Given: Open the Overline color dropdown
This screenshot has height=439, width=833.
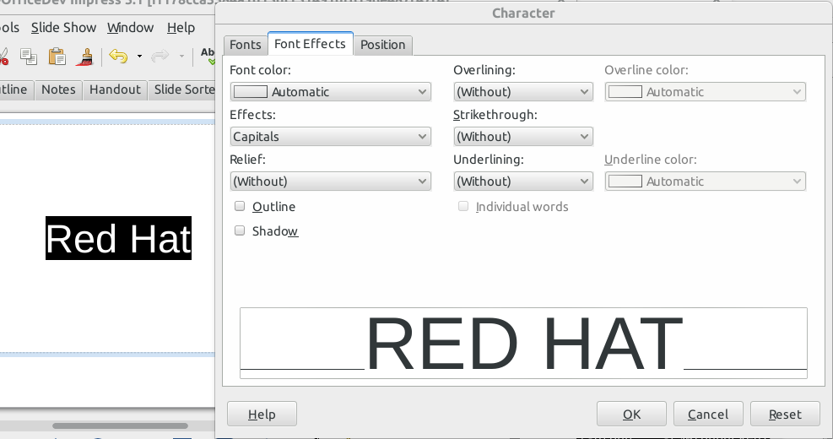Looking at the screenshot, I should pyautogui.click(x=706, y=92).
